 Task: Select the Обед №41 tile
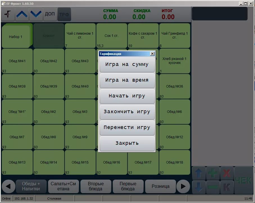(17, 61)
